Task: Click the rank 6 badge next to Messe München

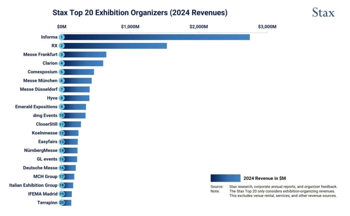Action: (62, 81)
